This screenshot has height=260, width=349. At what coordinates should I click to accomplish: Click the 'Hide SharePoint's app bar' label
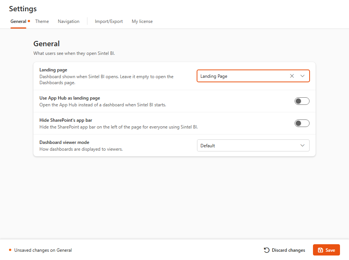[x=66, y=120]
